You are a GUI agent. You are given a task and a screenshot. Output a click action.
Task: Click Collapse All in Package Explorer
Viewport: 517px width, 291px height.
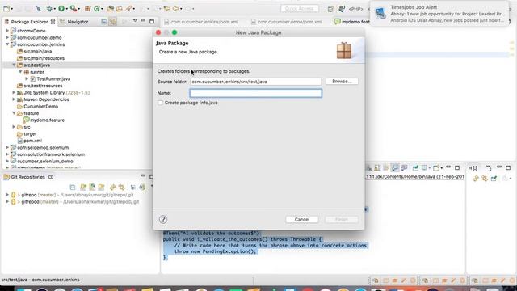(x=104, y=22)
